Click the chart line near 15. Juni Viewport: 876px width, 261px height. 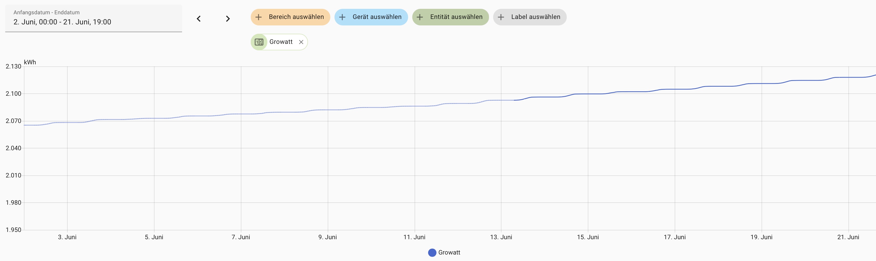[588, 94]
